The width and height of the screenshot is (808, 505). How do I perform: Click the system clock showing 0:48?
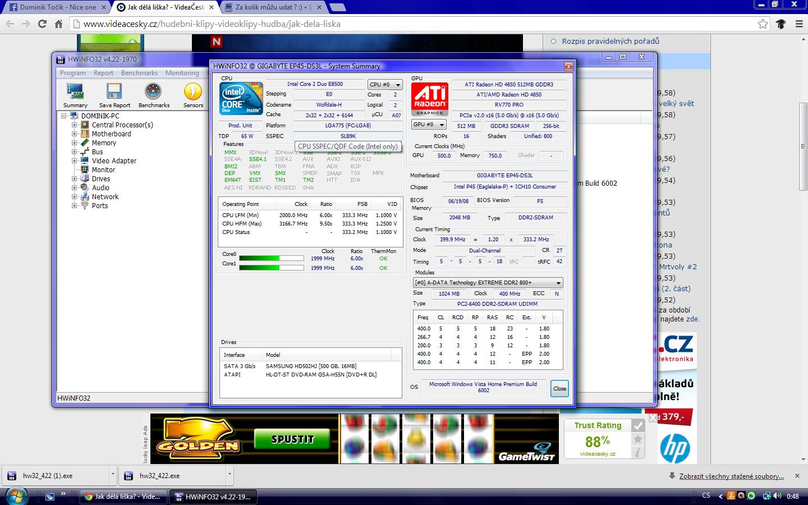[792, 496]
